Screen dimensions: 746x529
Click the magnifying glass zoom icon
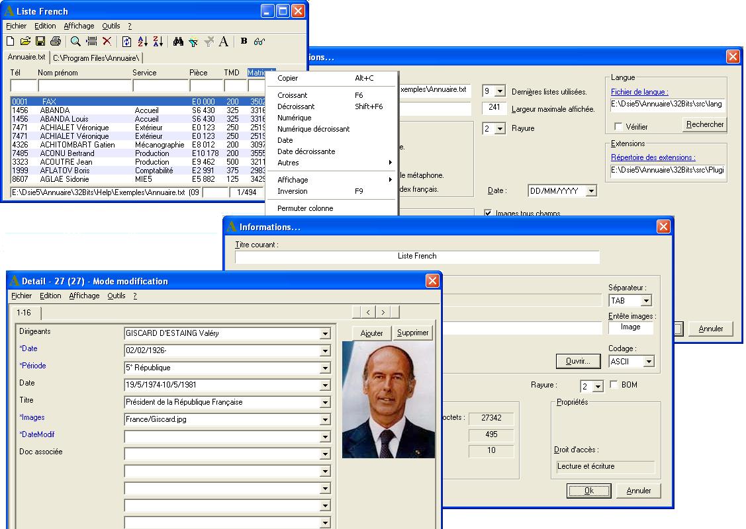pos(75,42)
